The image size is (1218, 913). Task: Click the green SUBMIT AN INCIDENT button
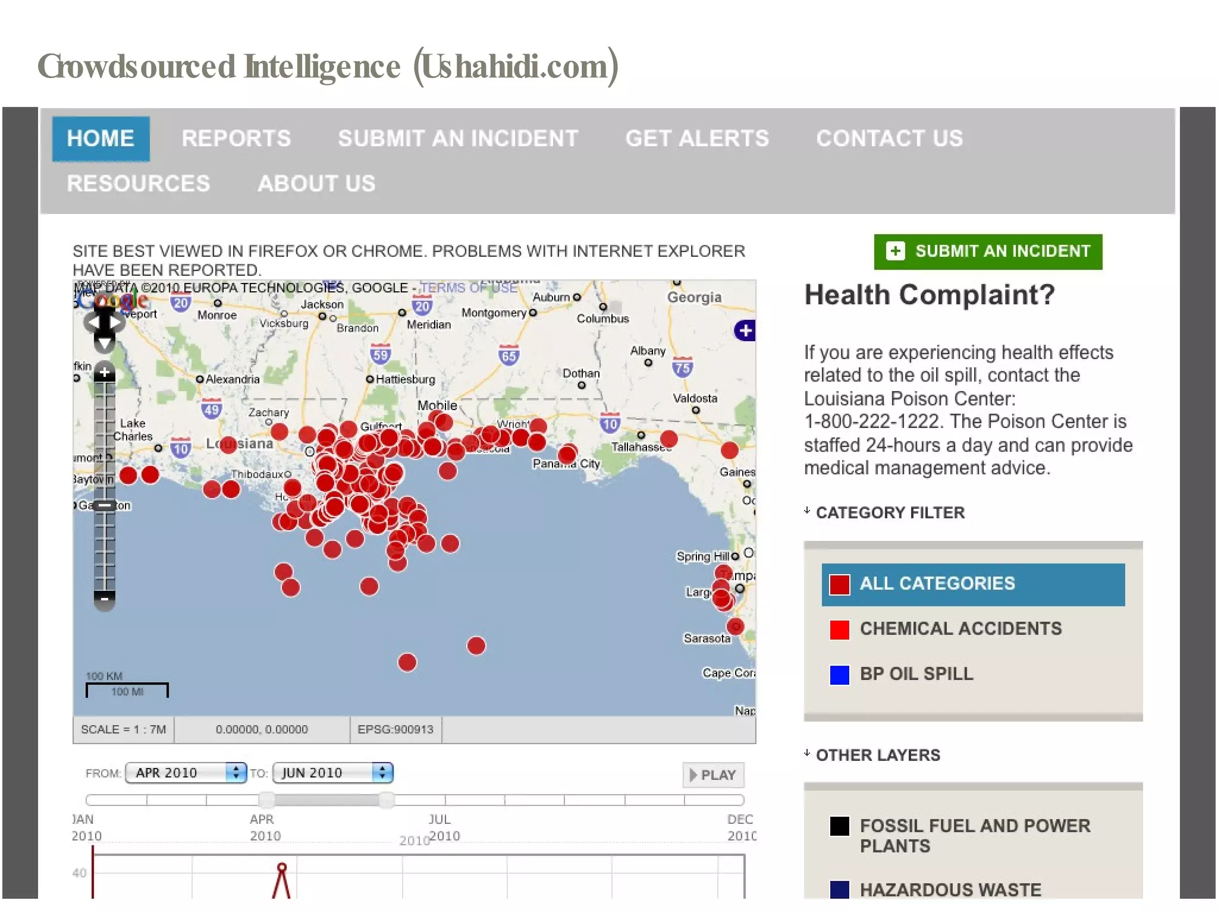(x=988, y=251)
